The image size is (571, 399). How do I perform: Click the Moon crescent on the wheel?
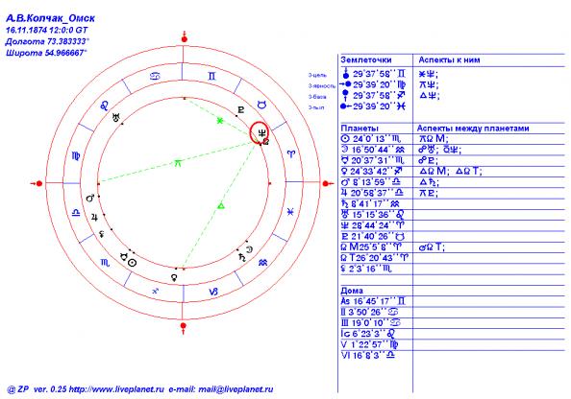tap(249, 249)
